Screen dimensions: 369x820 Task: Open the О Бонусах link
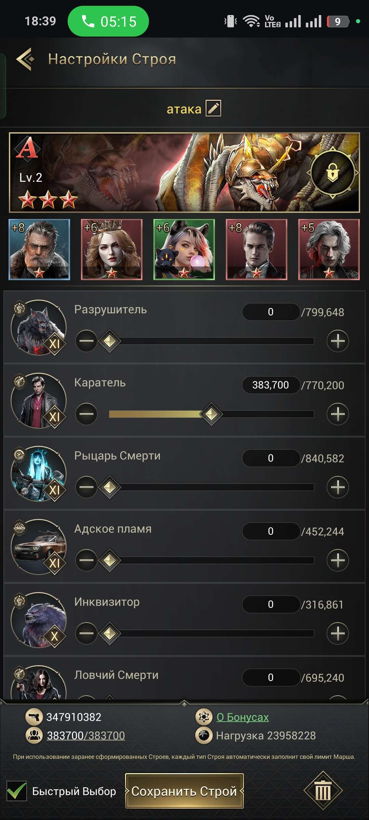pos(243,717)
